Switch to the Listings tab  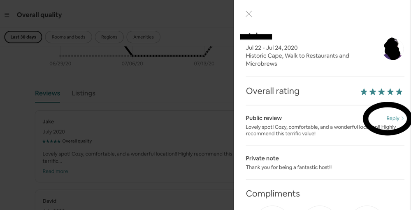coord(84,93)
